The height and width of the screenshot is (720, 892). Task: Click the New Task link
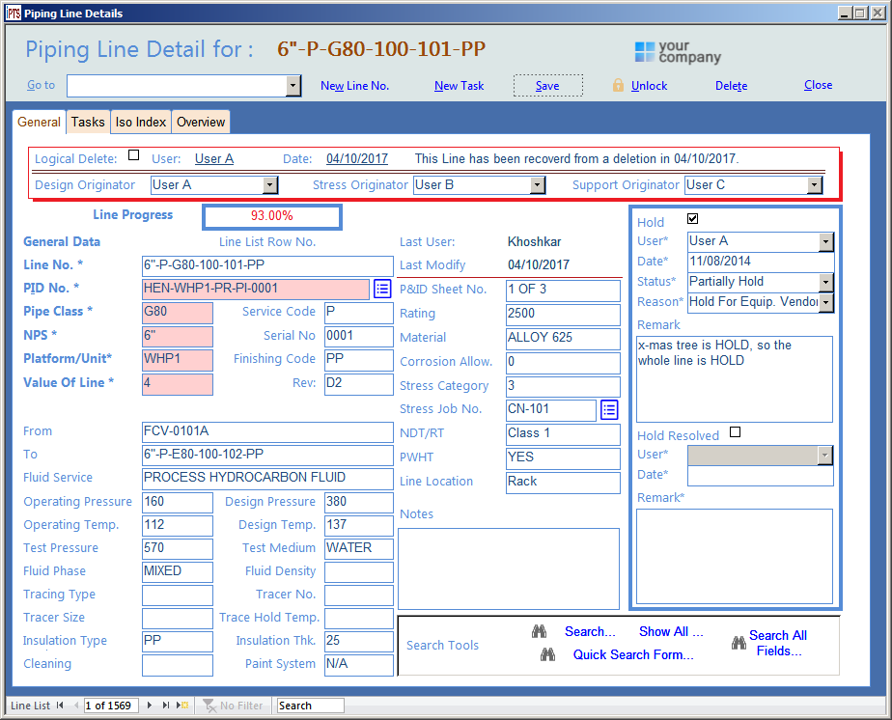click(x=460, y=86)
